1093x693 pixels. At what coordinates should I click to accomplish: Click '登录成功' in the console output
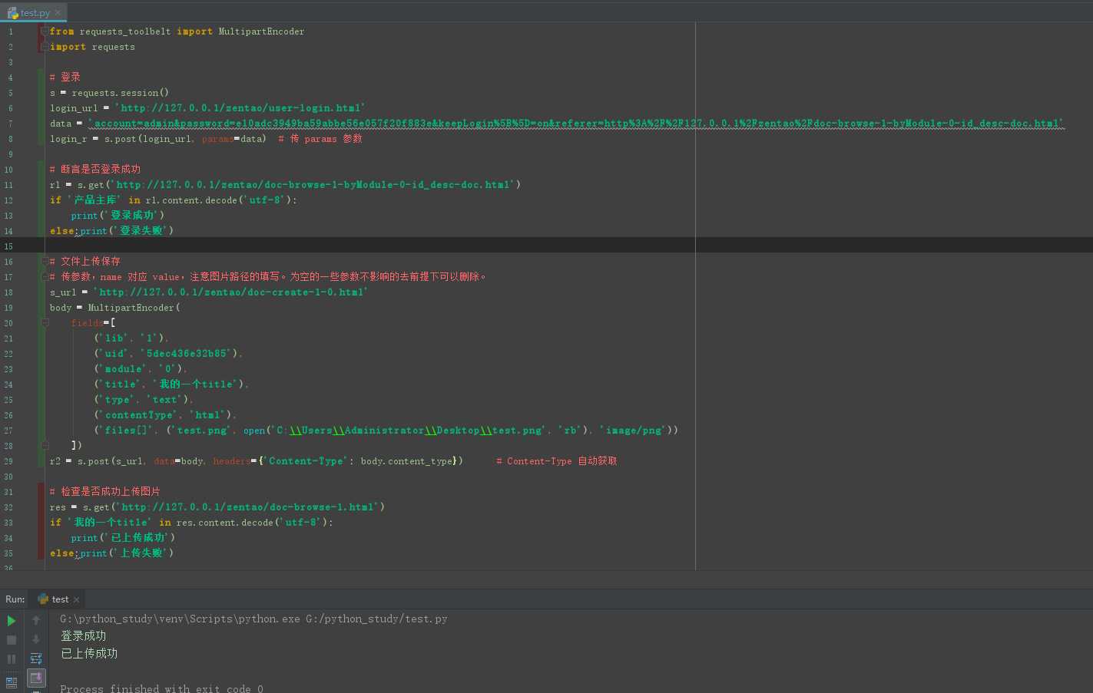83,636
